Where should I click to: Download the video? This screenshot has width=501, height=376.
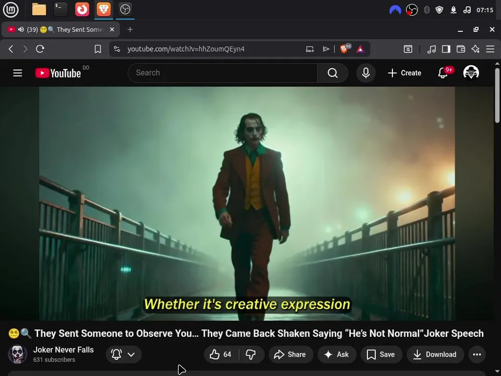[435, 354]
